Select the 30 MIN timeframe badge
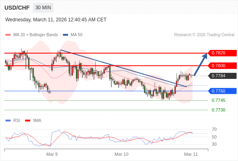Viewport: 238px width, 161px height. [x=43, y=7]
